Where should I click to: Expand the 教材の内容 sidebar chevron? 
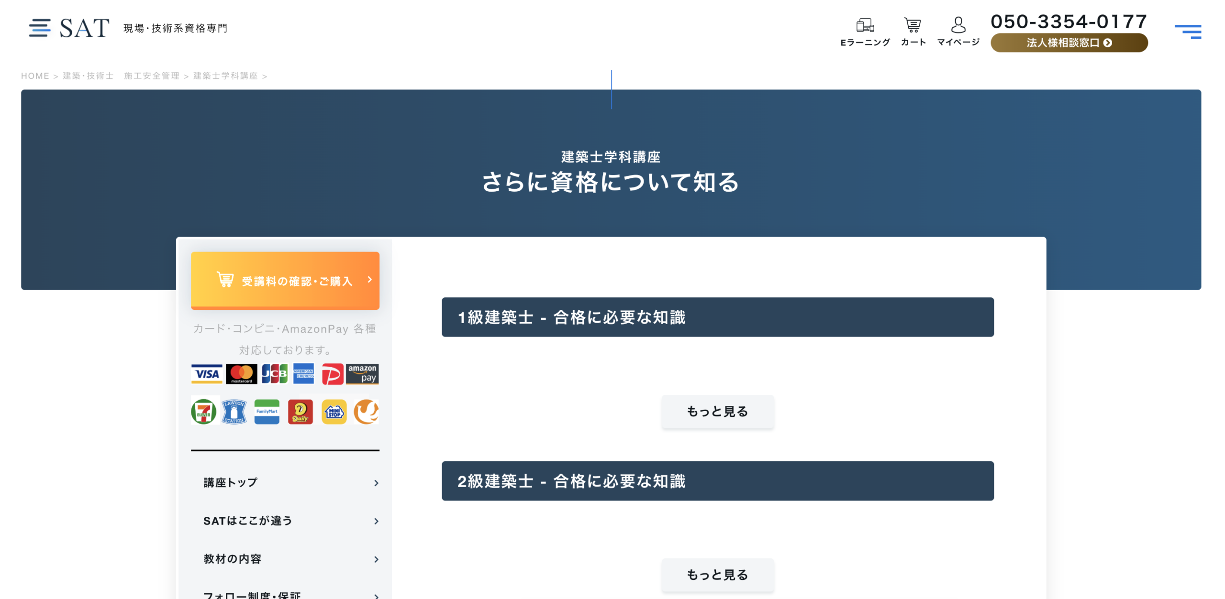(376, 559)
